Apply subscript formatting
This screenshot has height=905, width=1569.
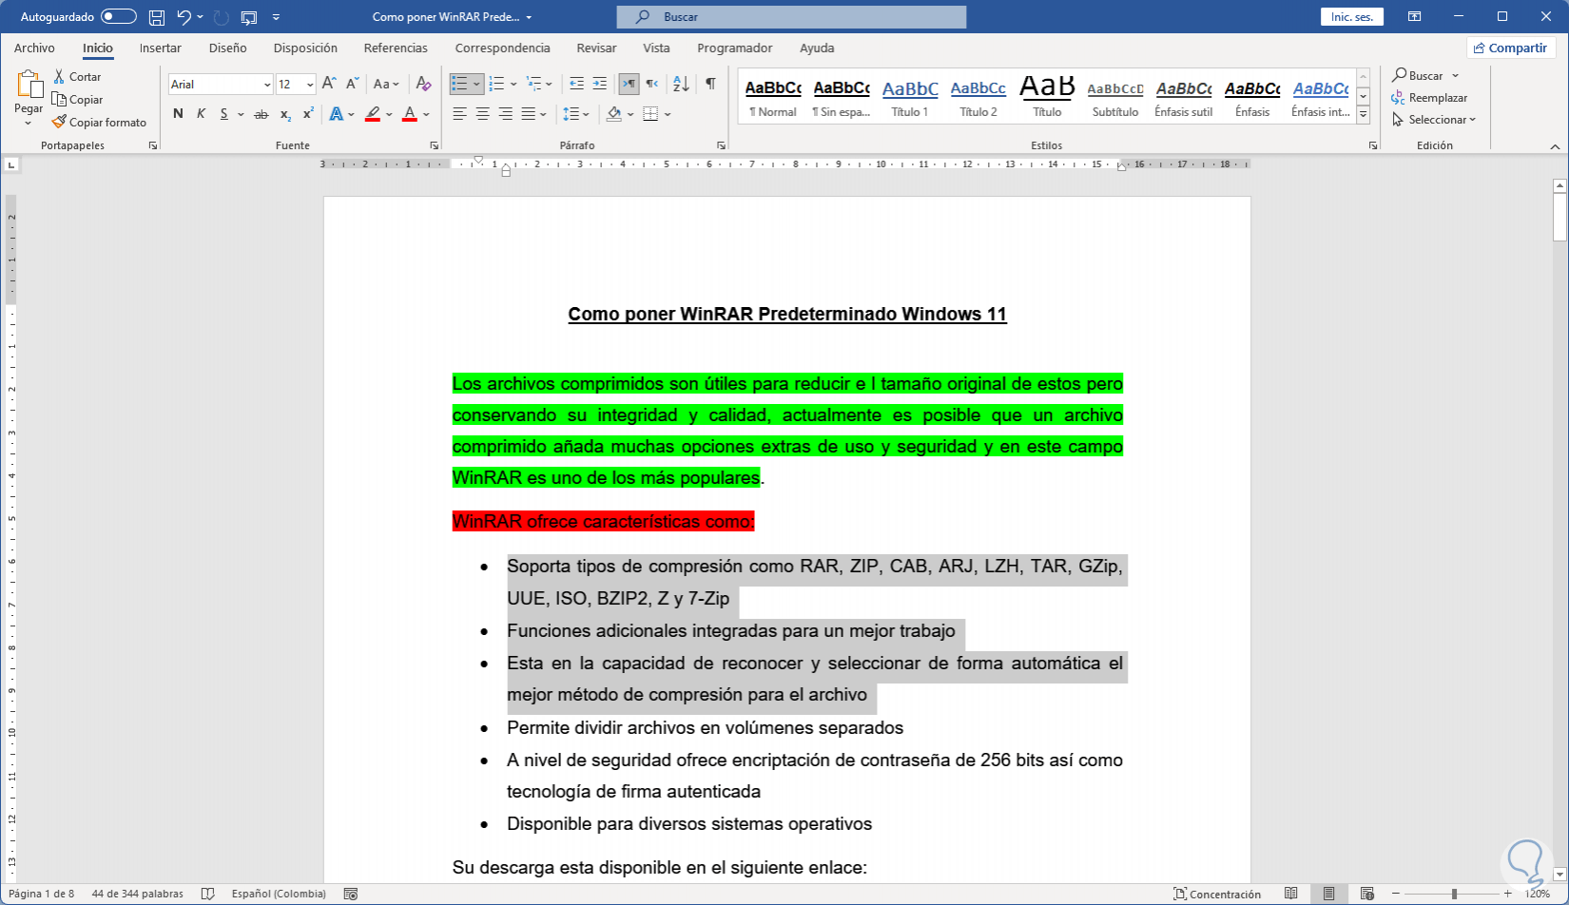click(285, 114)
